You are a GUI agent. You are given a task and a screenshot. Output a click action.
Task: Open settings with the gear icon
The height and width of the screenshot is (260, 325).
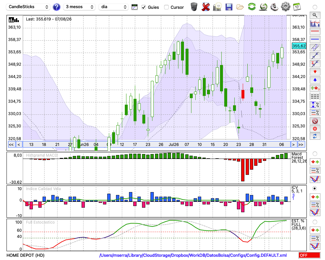point(285,6)
